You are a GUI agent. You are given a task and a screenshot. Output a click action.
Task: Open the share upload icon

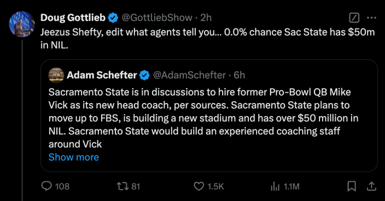point(371,186)
